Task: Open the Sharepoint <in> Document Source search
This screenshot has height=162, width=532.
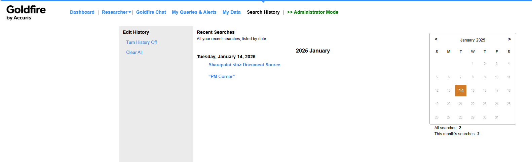Action: (x=244, y=65)
